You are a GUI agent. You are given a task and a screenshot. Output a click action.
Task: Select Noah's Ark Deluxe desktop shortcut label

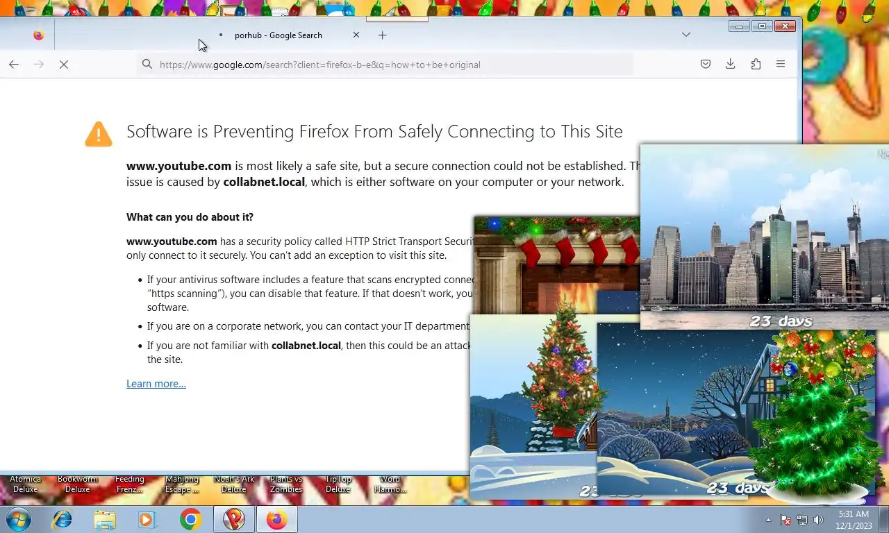[x=234, y=484]
